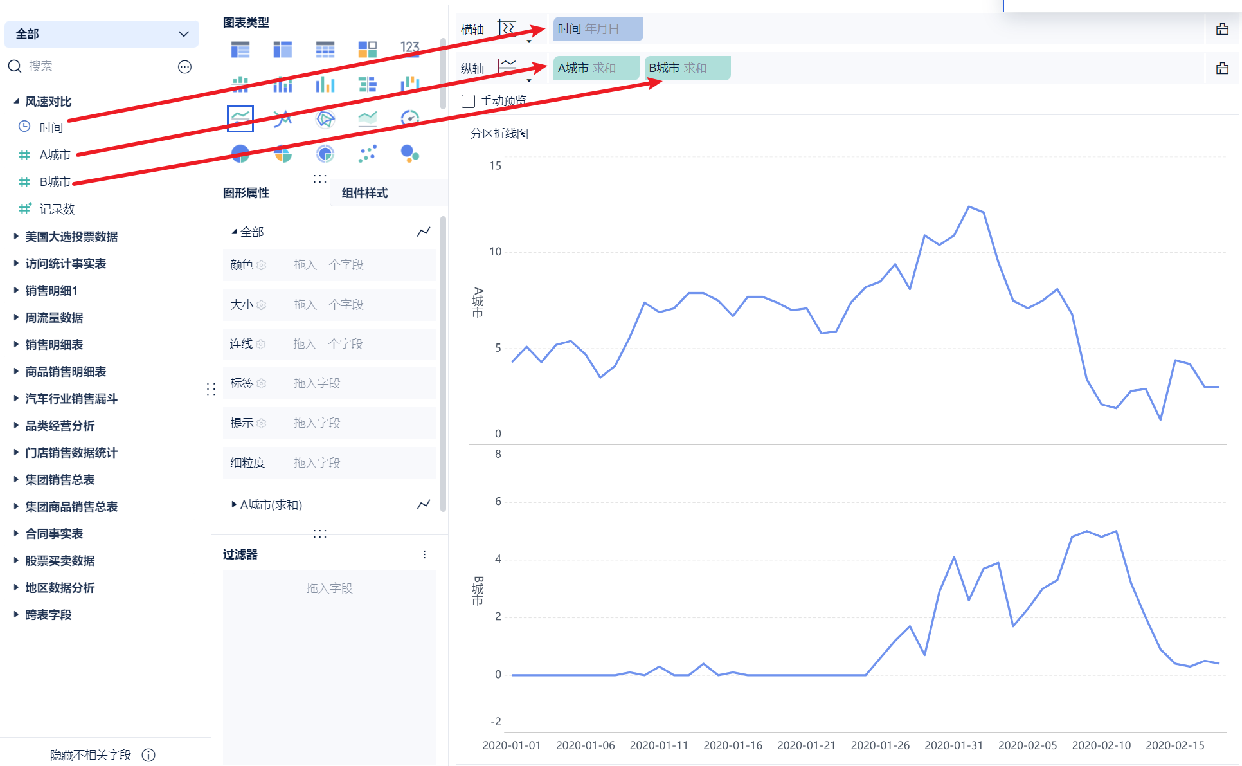Choose the area chart type icon
Viewport: 1242px width, 766px height.
coord(368,119)
